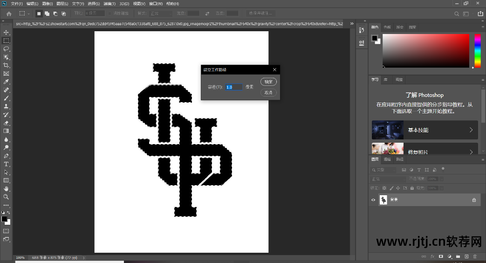The width and height of the screenshot is (486, 263).
Task: Select the Brush tool
Action: (6, 98)
